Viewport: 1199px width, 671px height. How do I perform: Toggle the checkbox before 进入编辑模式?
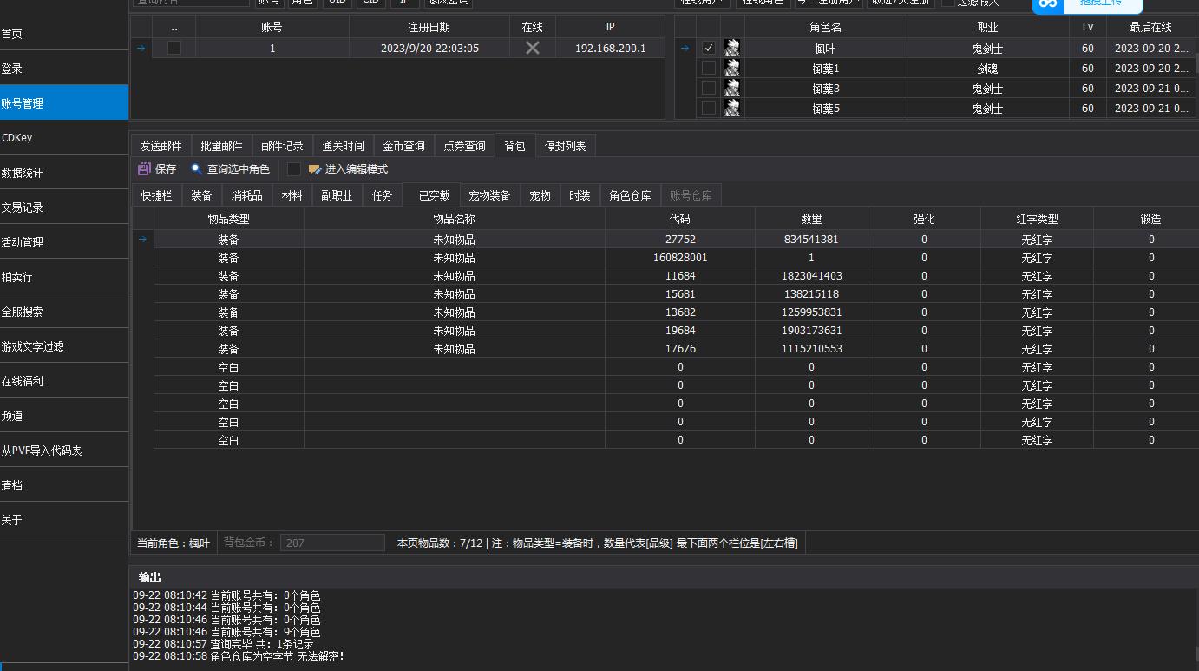(x=294, y=169)
